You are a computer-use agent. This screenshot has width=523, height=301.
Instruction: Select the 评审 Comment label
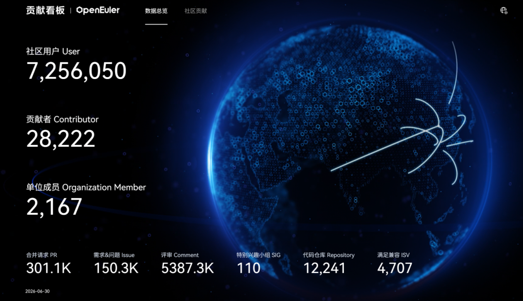tap(180, 255)
